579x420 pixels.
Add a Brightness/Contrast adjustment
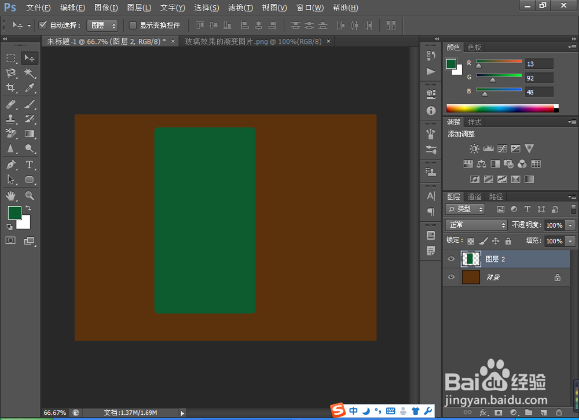coord(475,148)
